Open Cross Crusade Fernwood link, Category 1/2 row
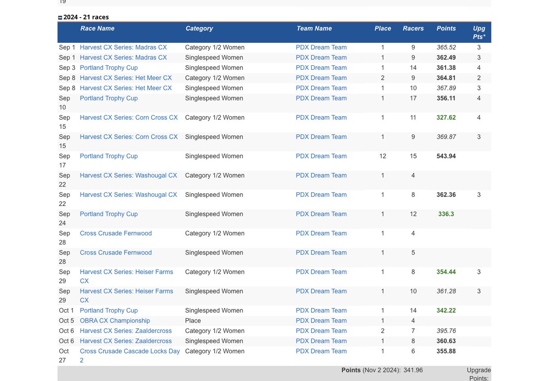The height and width of the screenshot is (381, 540). [116, 234]
